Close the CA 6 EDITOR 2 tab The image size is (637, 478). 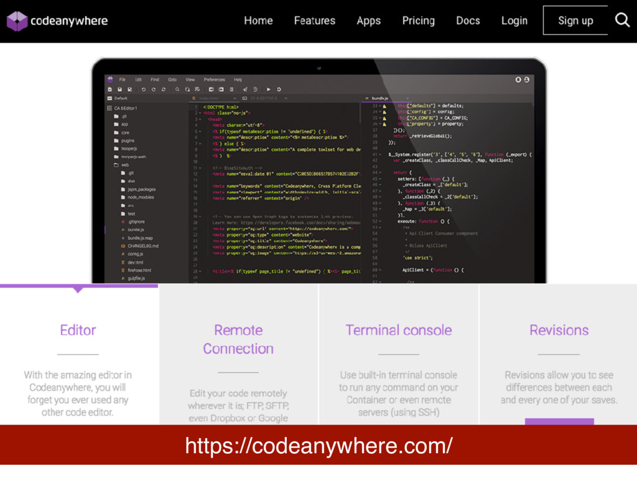click(286, 98)
